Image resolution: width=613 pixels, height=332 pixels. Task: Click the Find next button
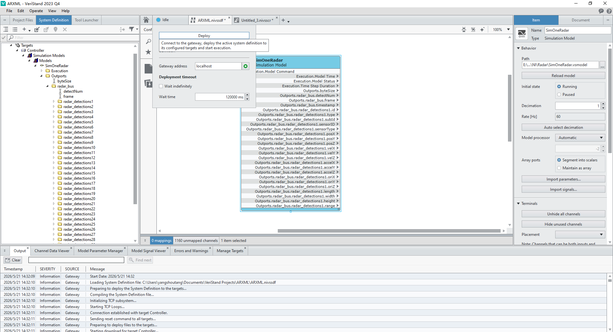point(140,260)
